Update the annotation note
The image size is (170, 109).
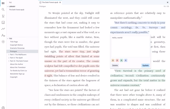(x=146, y=66)
